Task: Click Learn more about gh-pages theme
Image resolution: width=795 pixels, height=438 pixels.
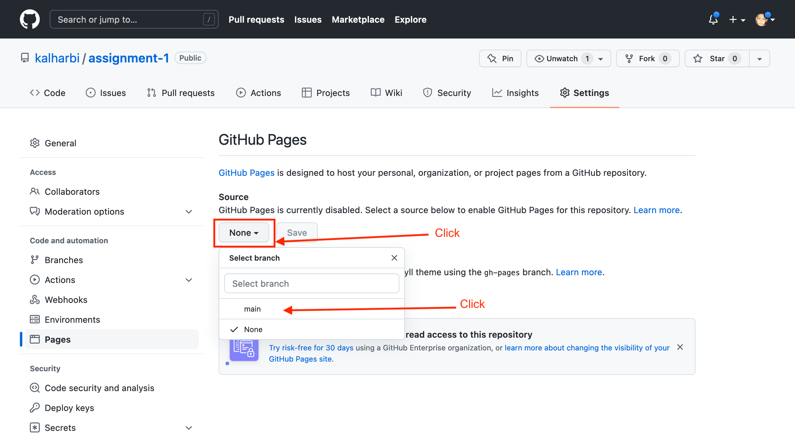Action: point(579,272)
